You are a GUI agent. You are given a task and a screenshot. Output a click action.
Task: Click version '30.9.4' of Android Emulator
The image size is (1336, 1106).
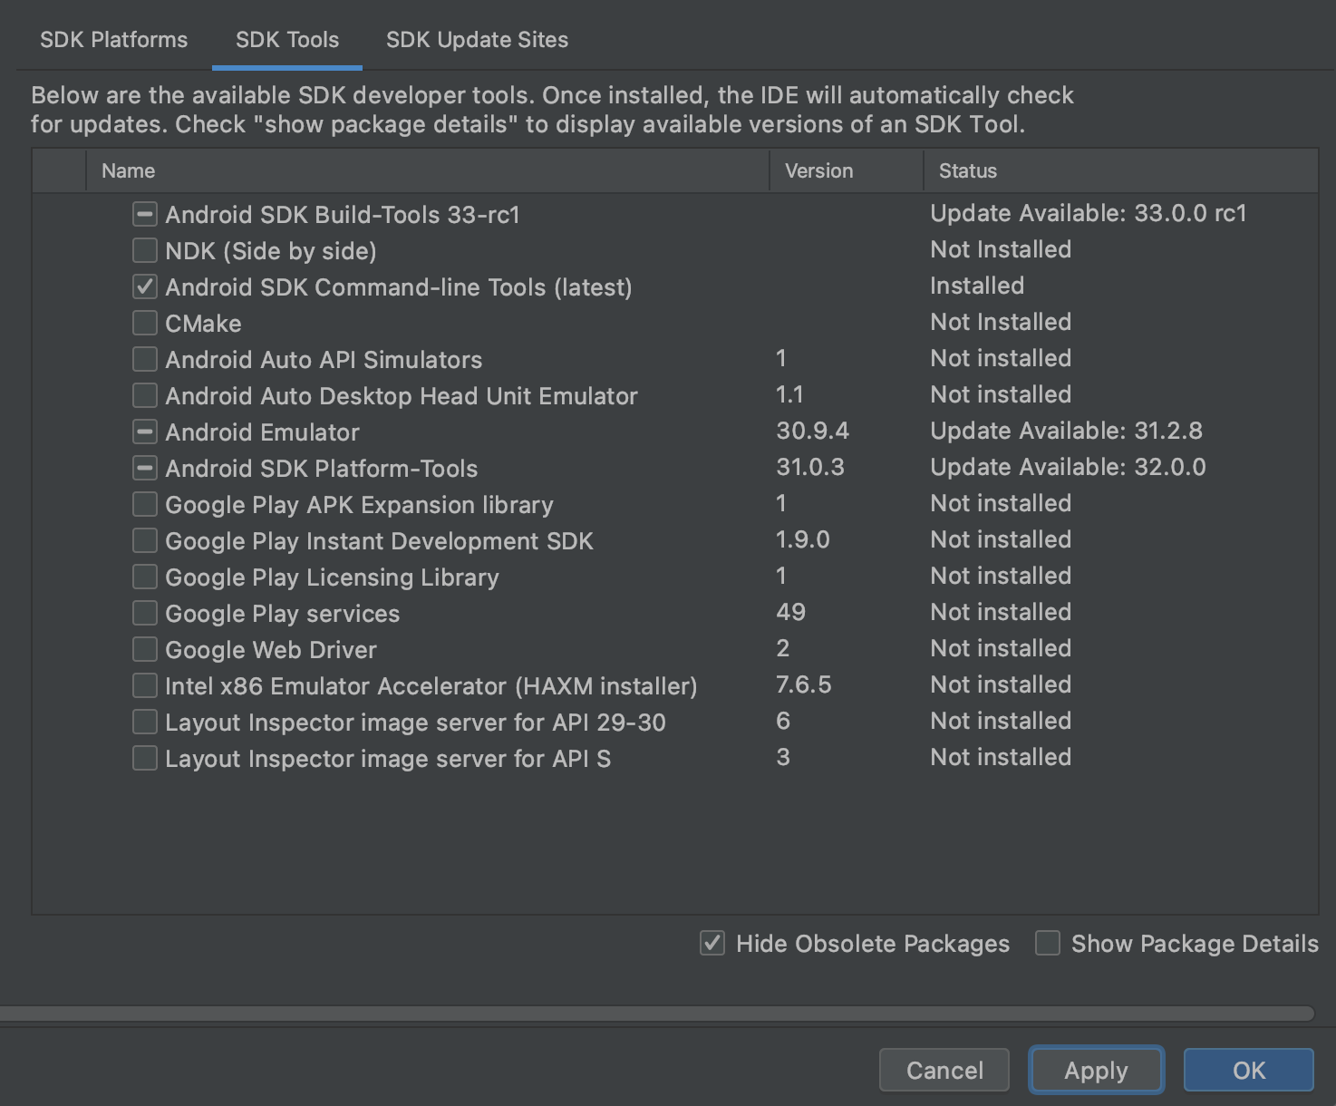[x=813, y=432]
